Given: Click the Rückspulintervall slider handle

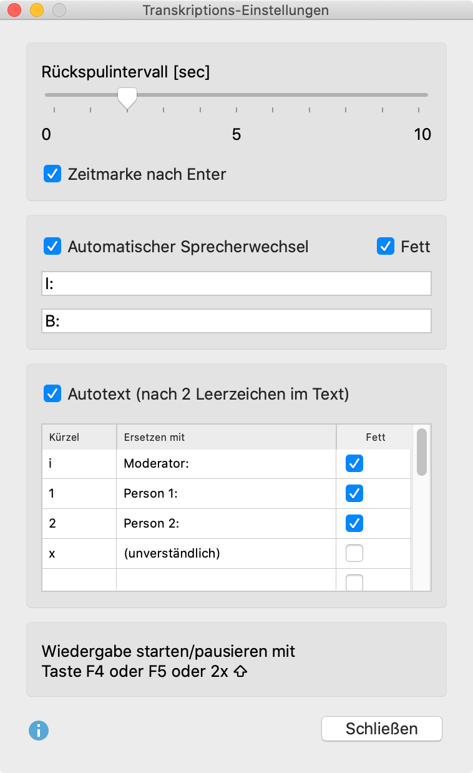Looking at the screenshot, I should (x=127, y=97).
